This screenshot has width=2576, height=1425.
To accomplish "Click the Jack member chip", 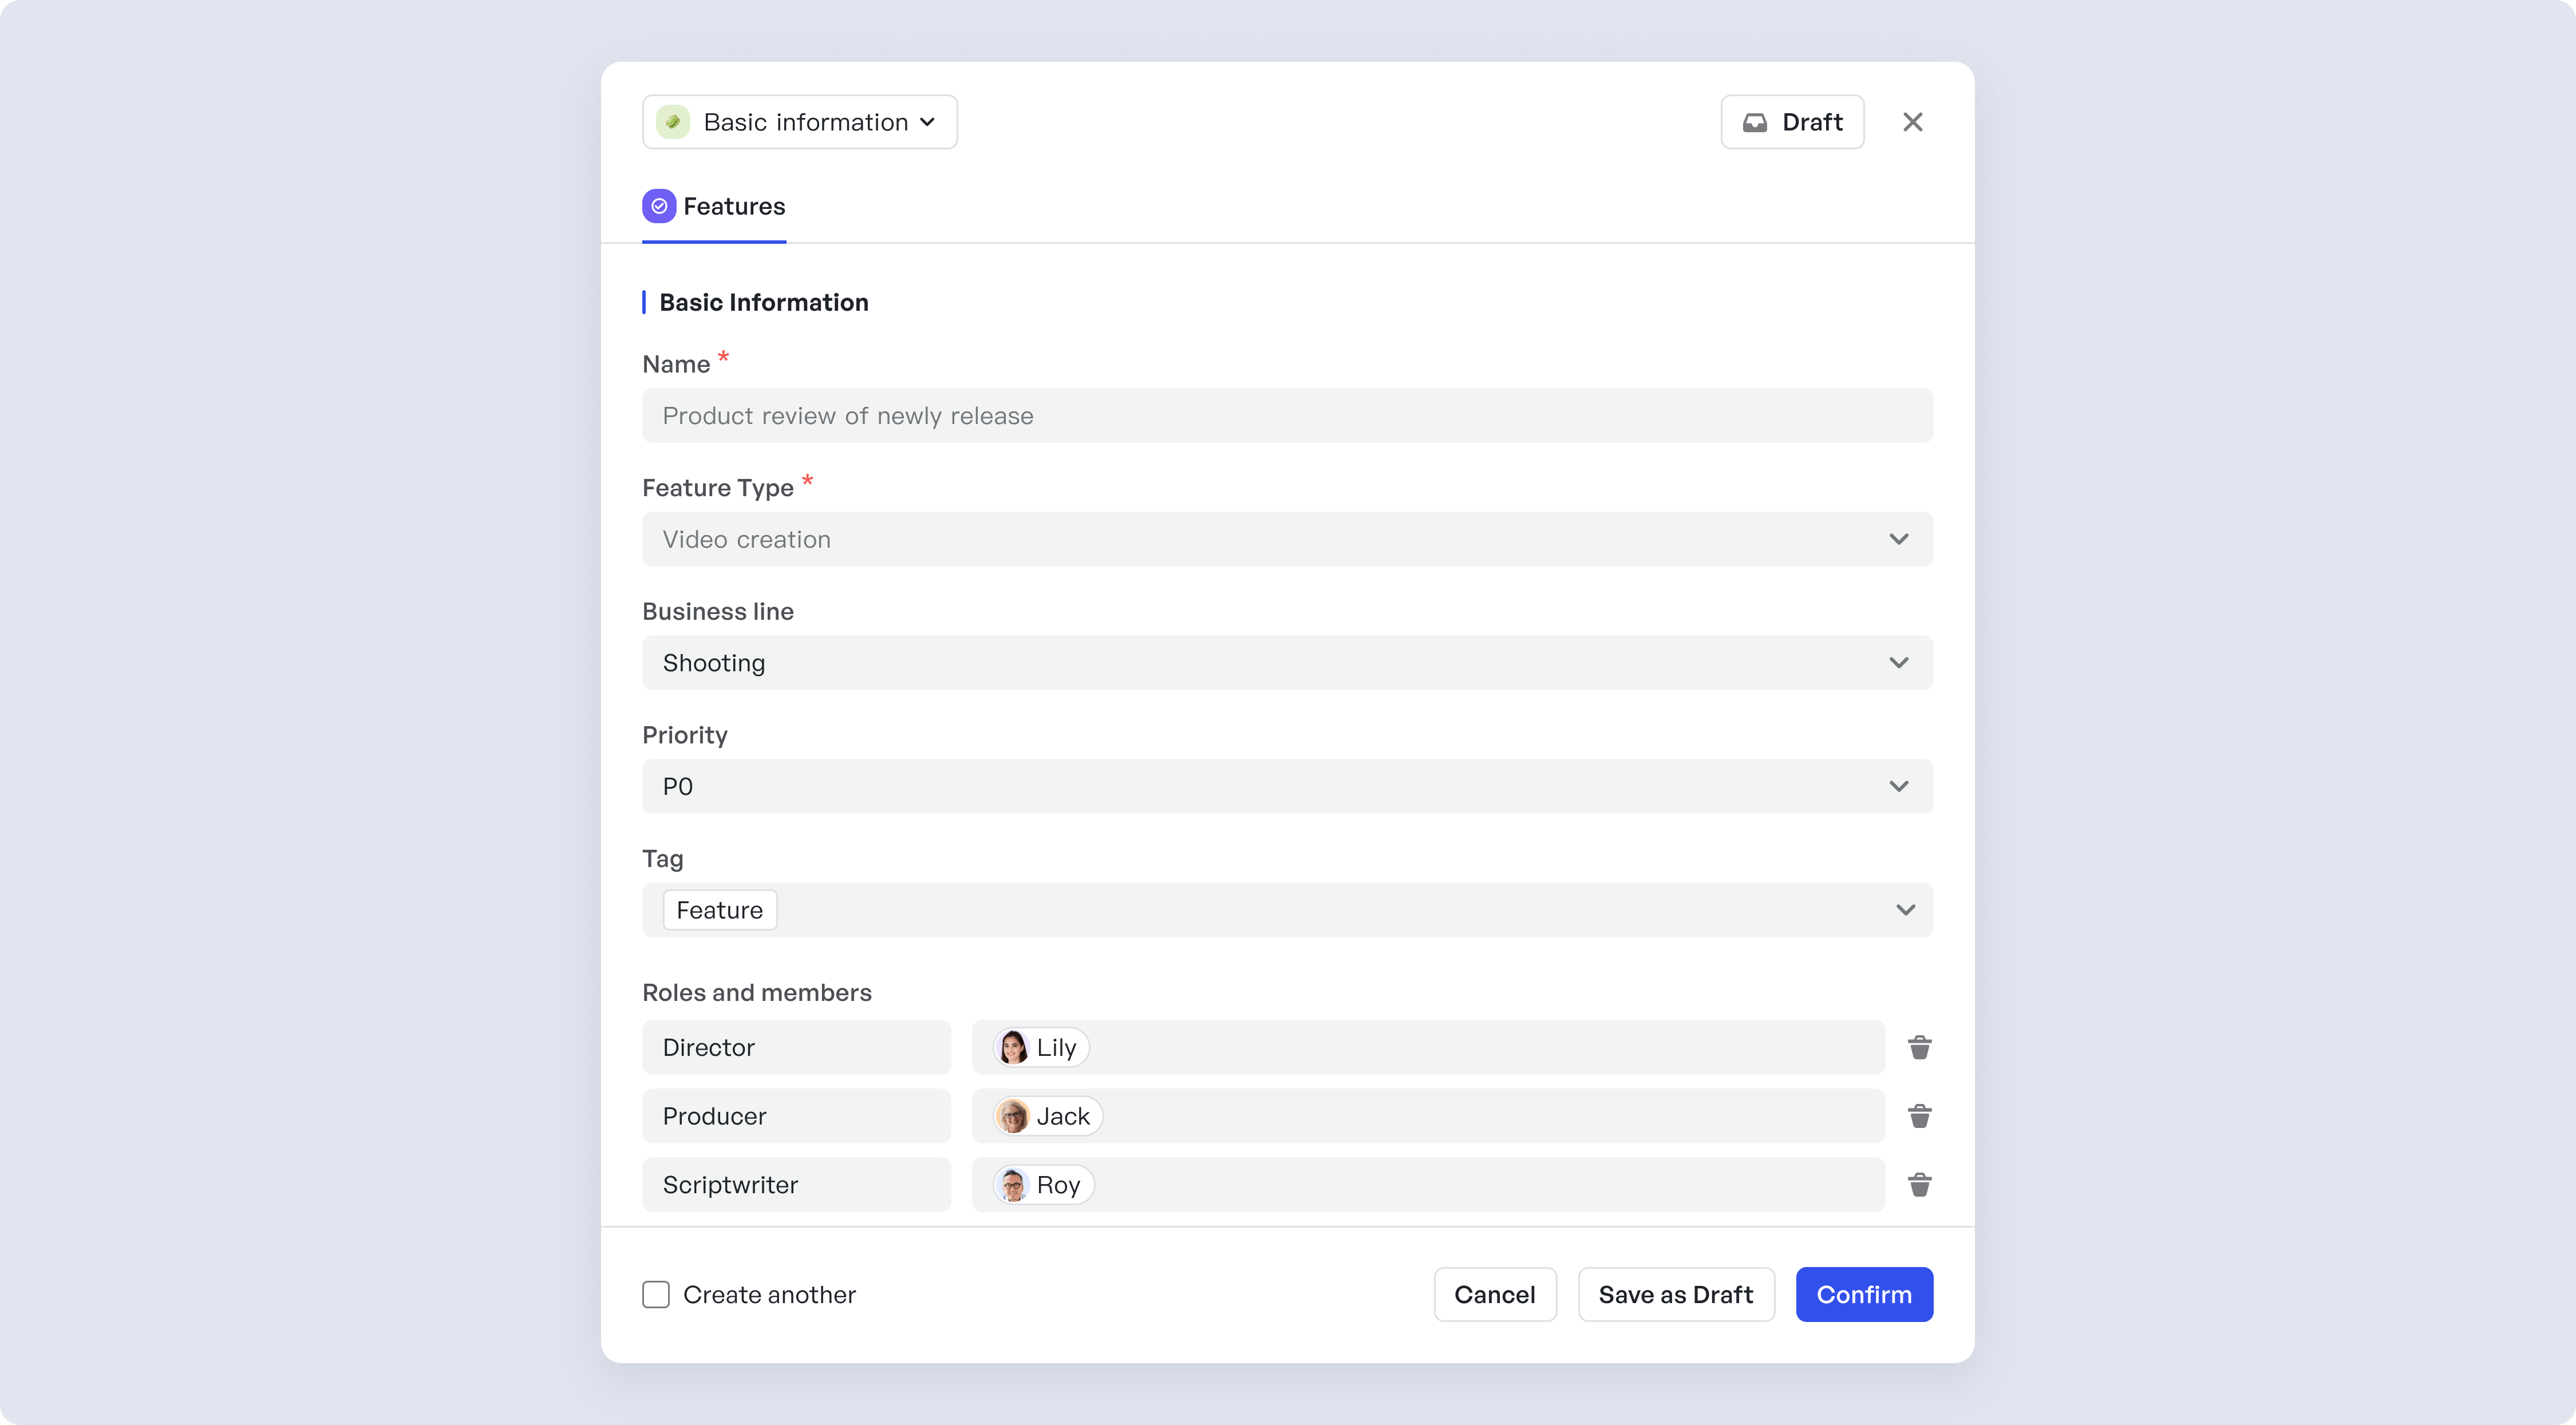I will (x=1048, y=1116).
